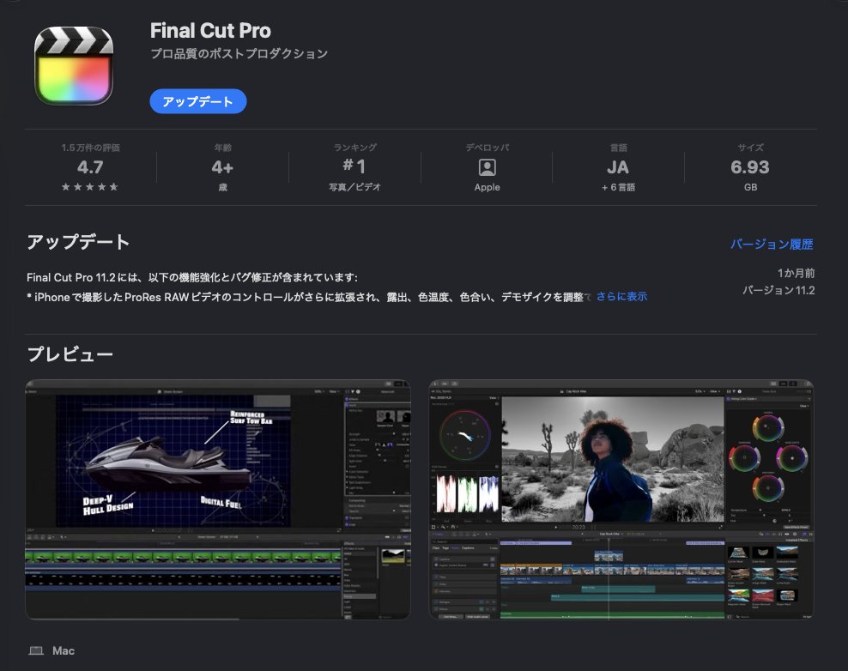Click the プロ品質のポストプロダクション subtitle
Image resolution: width=848 pixels, height=671 pixels.
pos(239,53)
